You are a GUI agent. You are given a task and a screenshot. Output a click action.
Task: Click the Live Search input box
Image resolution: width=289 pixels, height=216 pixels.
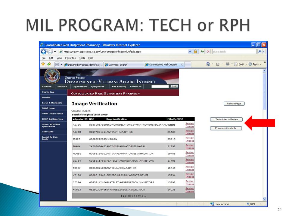click(x=234, y=52)
